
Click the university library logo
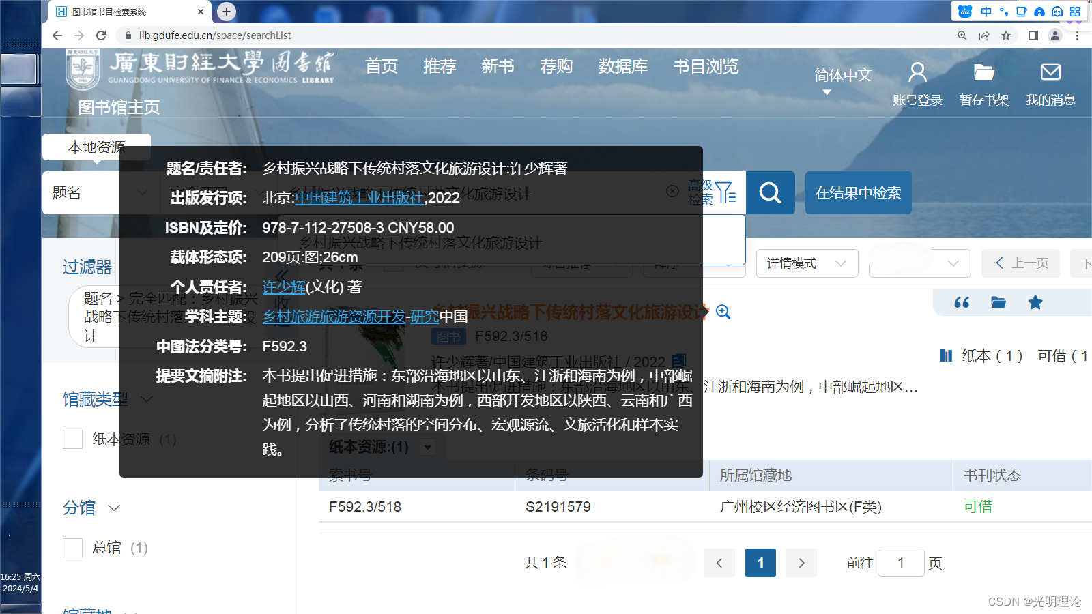coord(199,68)
